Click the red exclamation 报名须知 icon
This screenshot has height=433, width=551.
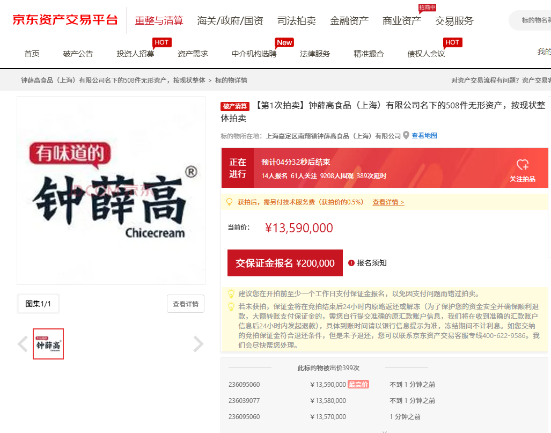pos(351,263)
